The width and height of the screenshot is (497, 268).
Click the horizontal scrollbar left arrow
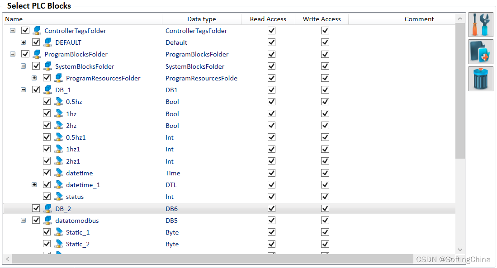pos(8,259)
